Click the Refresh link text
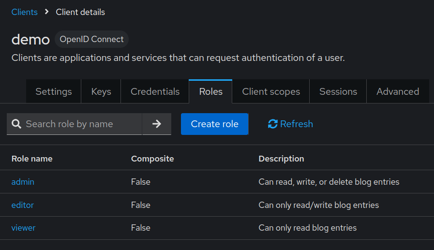The image size is (434, 250). coord(297,124)
